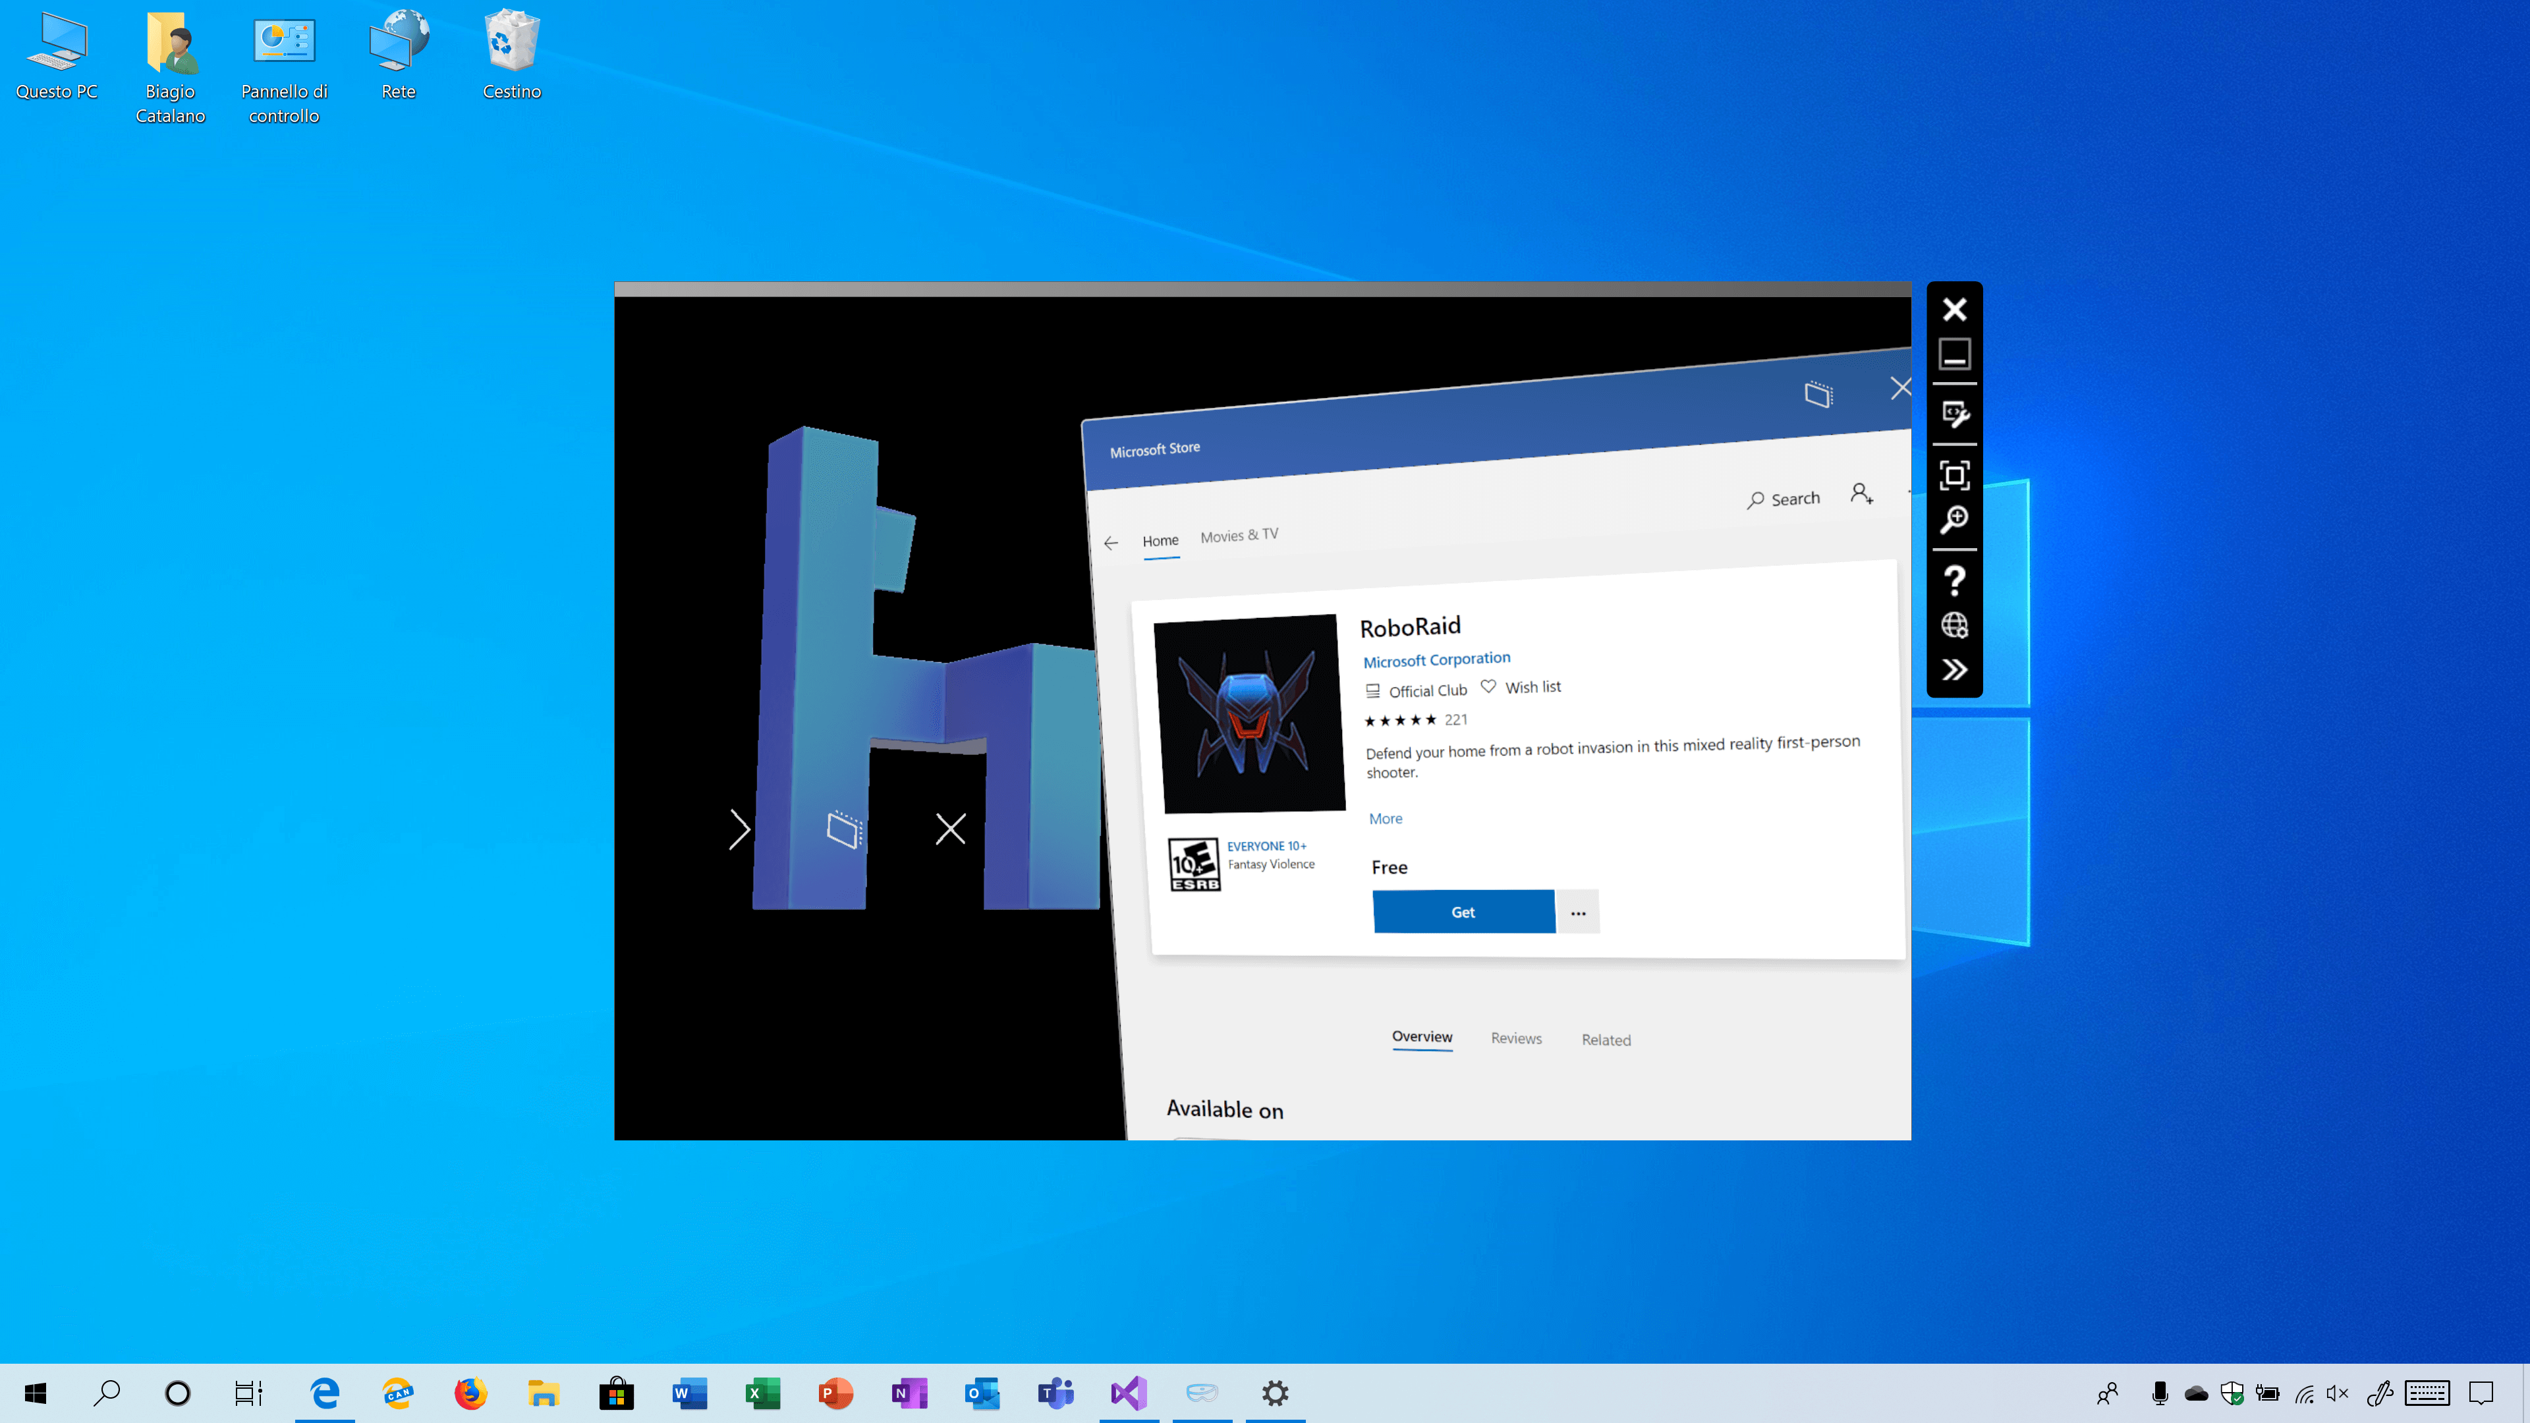The height and width of the screenshot is (1423, 2530).
Task: Switch to Visual Studio on taskbar
Action: coord(1129,1393)
